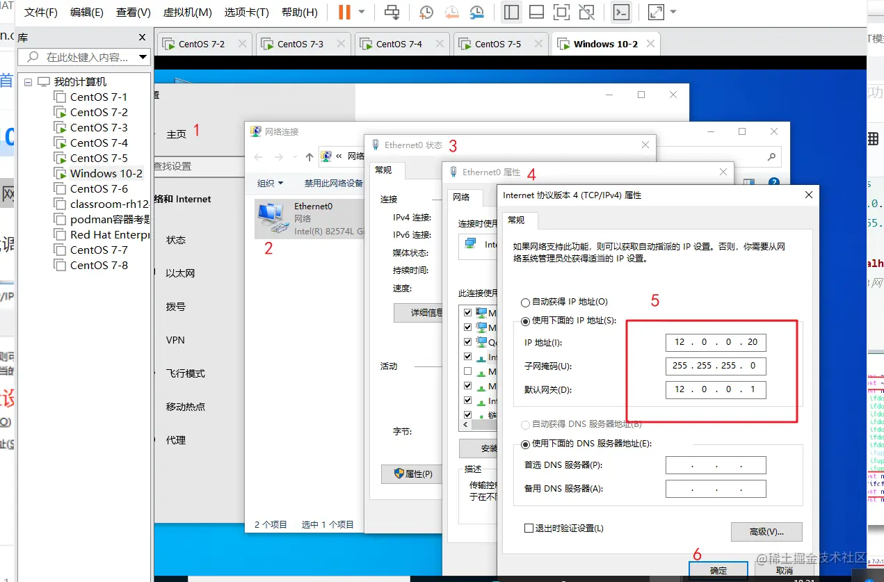Click the search icon in 网络连接 window

(x=771, y=157)
